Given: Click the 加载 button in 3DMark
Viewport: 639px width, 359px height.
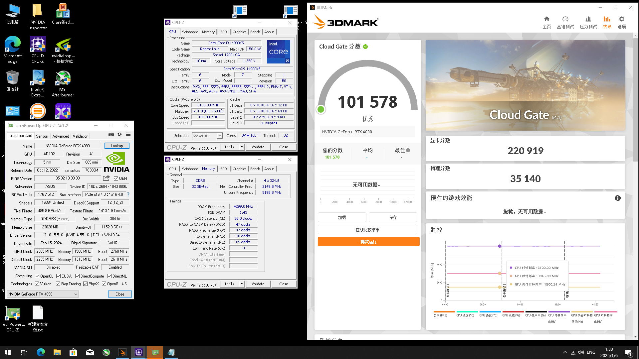Looking at the screenshot, I should (x=342, y=217).
